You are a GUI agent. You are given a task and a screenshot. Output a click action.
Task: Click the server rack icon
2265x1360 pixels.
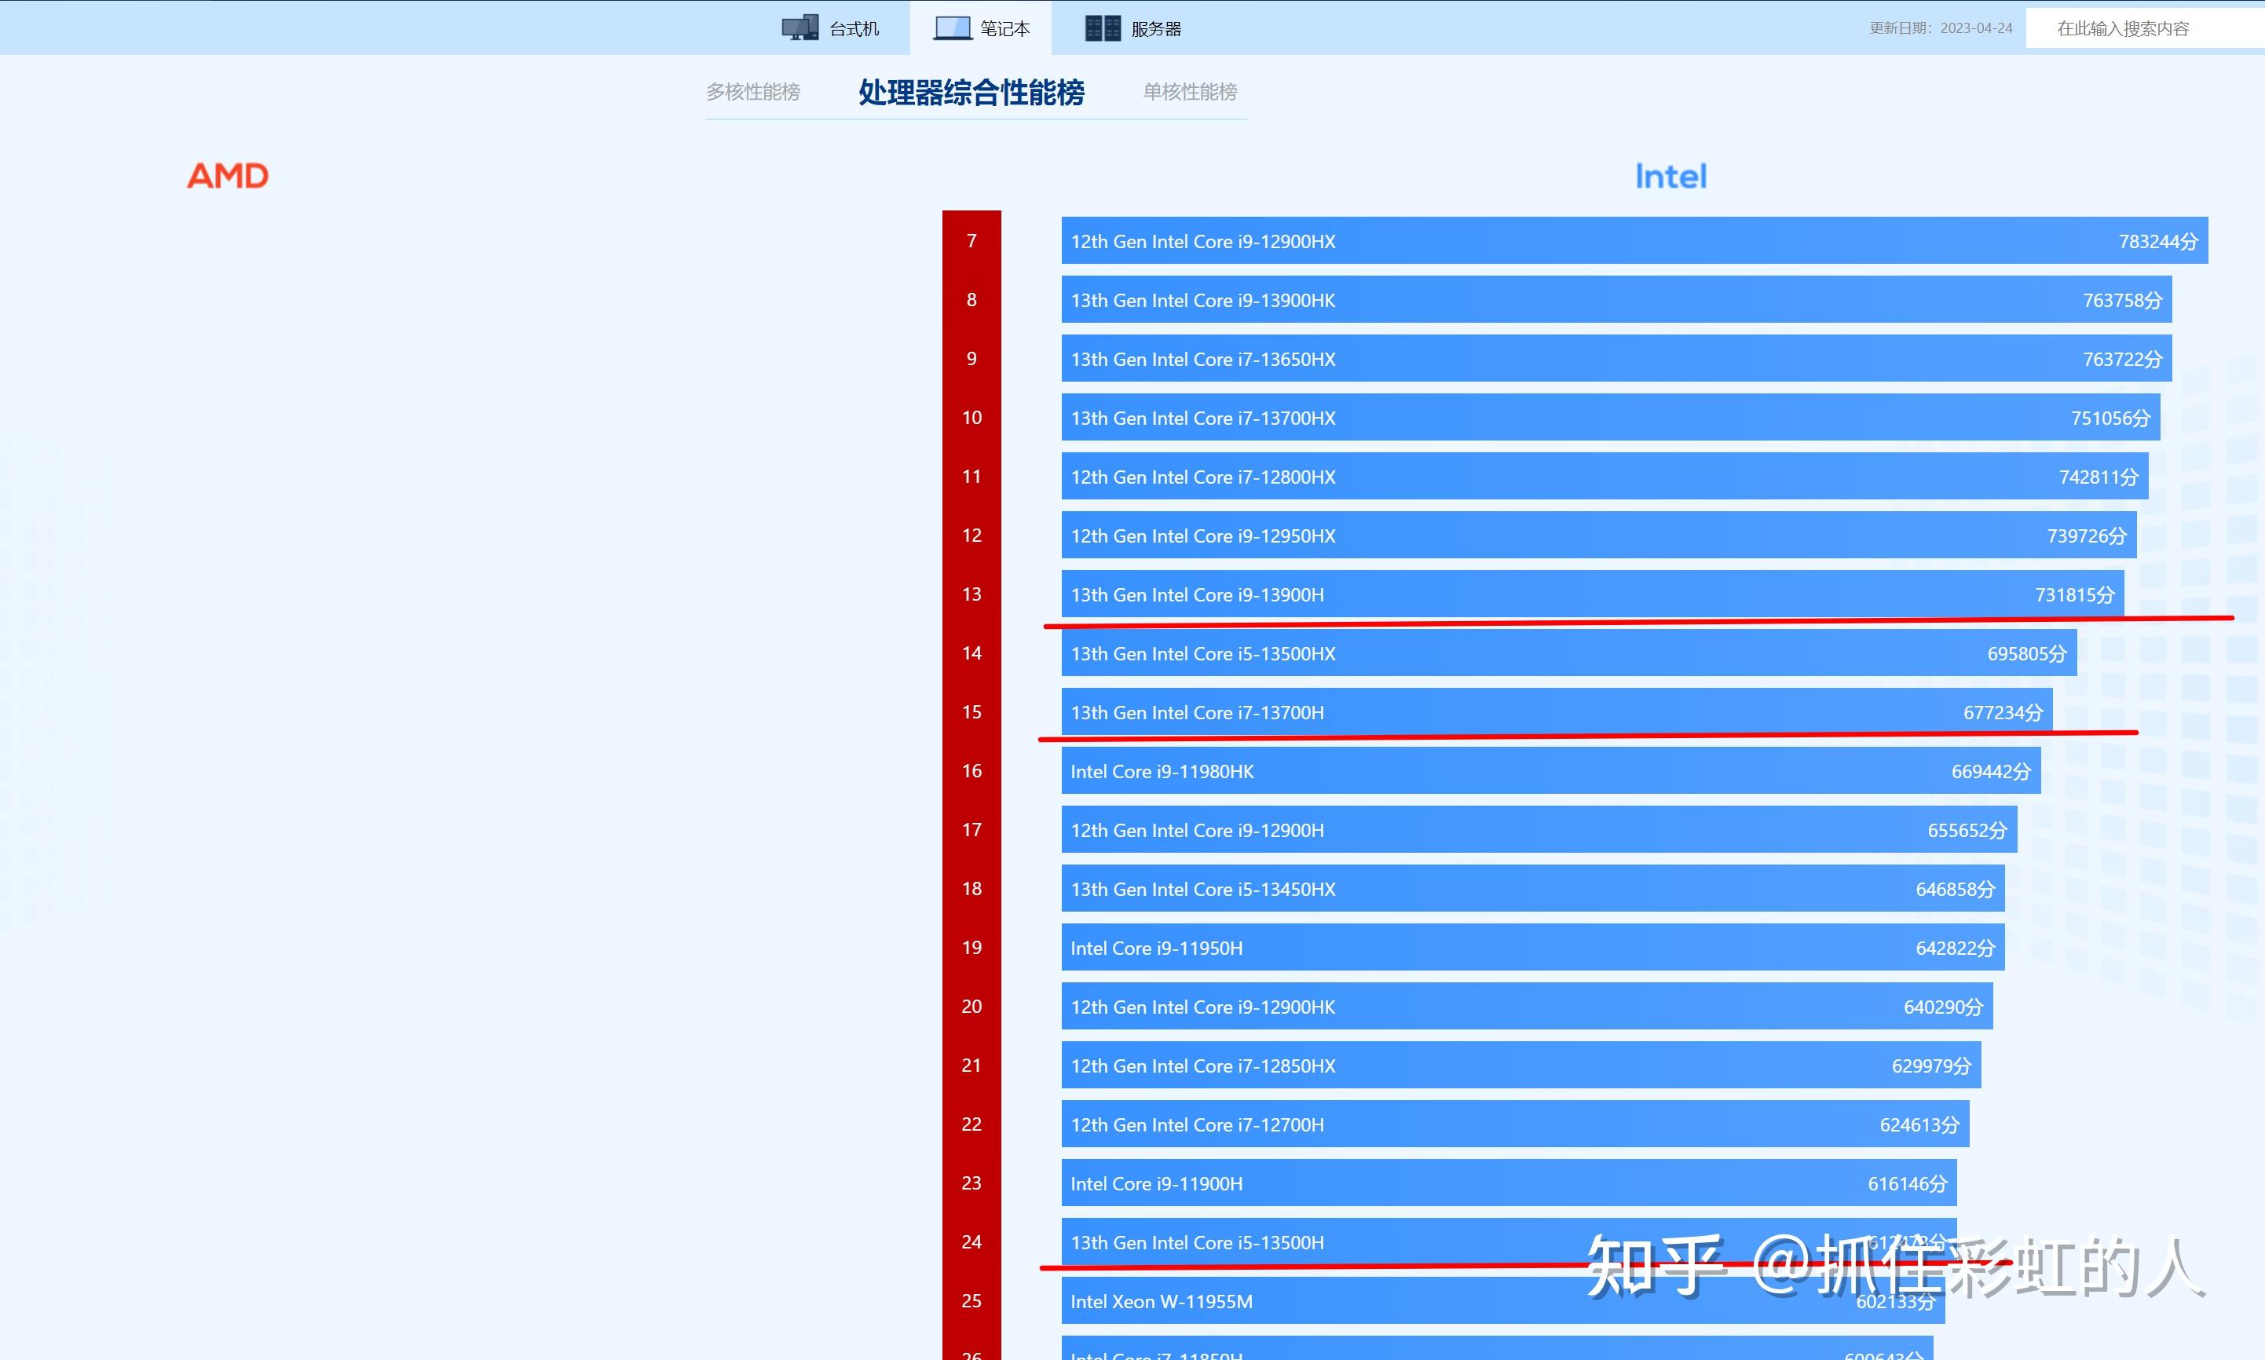tap(1103, 27)
